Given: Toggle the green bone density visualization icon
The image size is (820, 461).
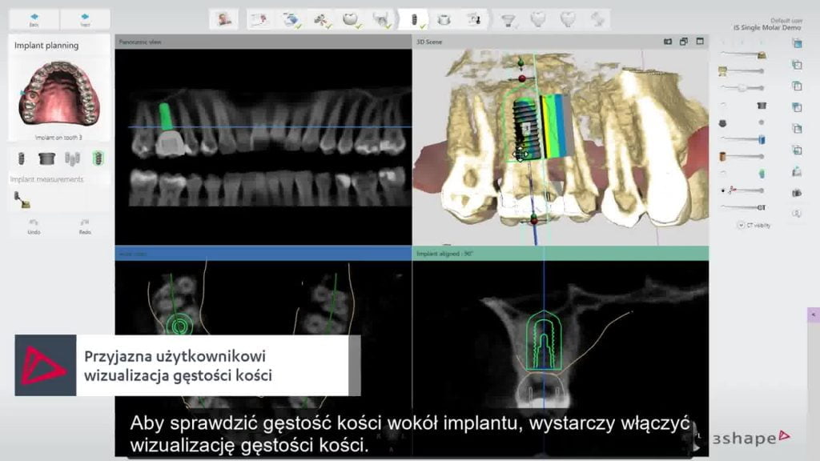Looking at the screenshot, I should pyautogui.click(x=98, y=158).
